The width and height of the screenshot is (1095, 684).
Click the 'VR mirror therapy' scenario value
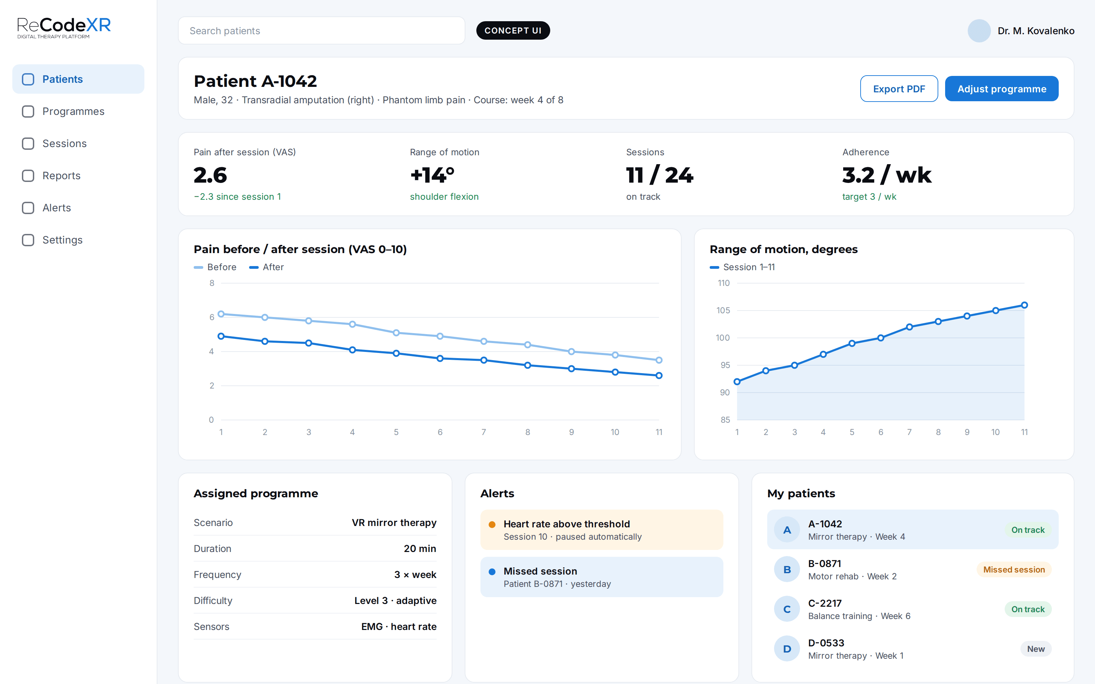[x=394, y=523]
